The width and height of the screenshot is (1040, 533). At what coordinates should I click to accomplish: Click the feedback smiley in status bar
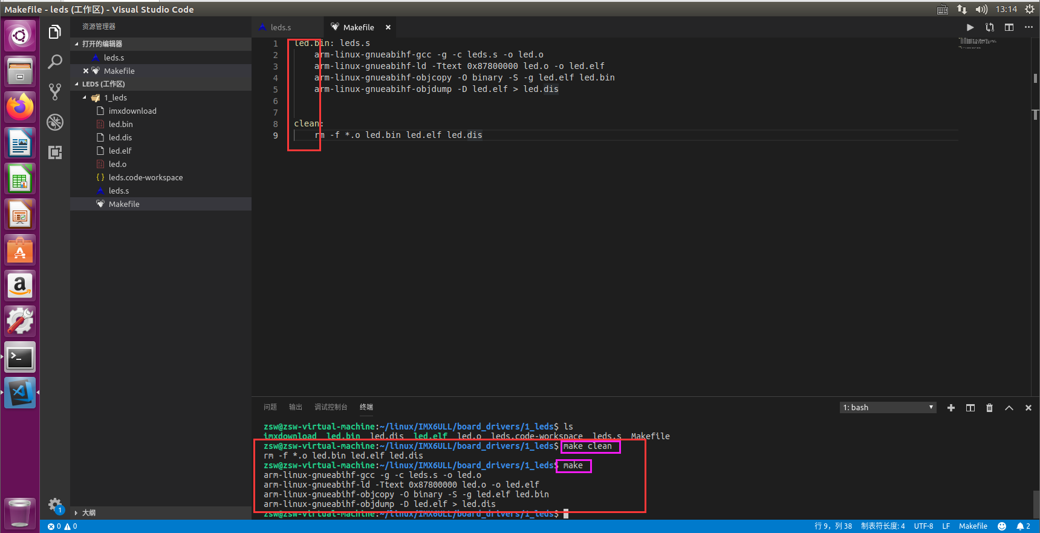(1002, 526)
